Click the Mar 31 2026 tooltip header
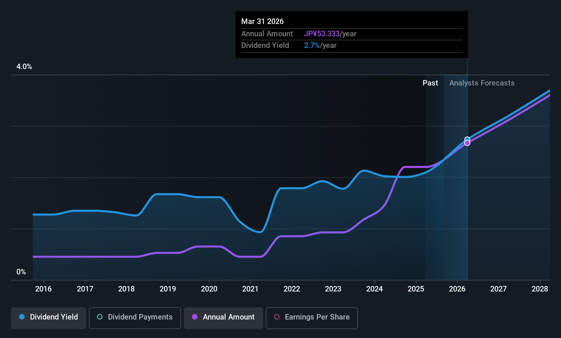 (x=262, y=21)
